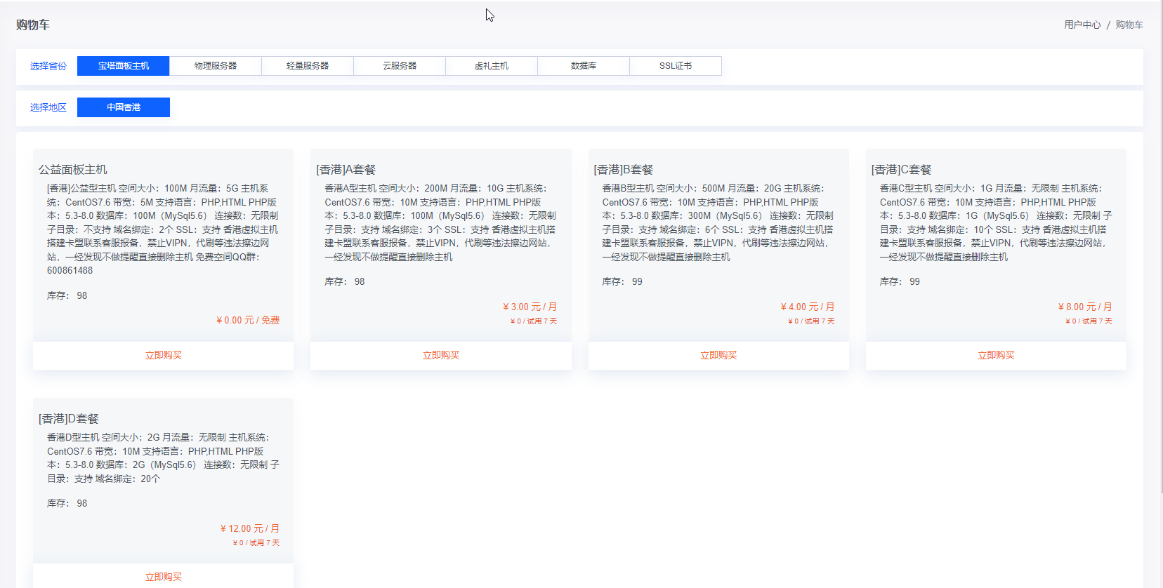This screenshot has height=588, width=1163.
Task: Click 立即购买 for 公益面板主机
Action: [163, 355]
